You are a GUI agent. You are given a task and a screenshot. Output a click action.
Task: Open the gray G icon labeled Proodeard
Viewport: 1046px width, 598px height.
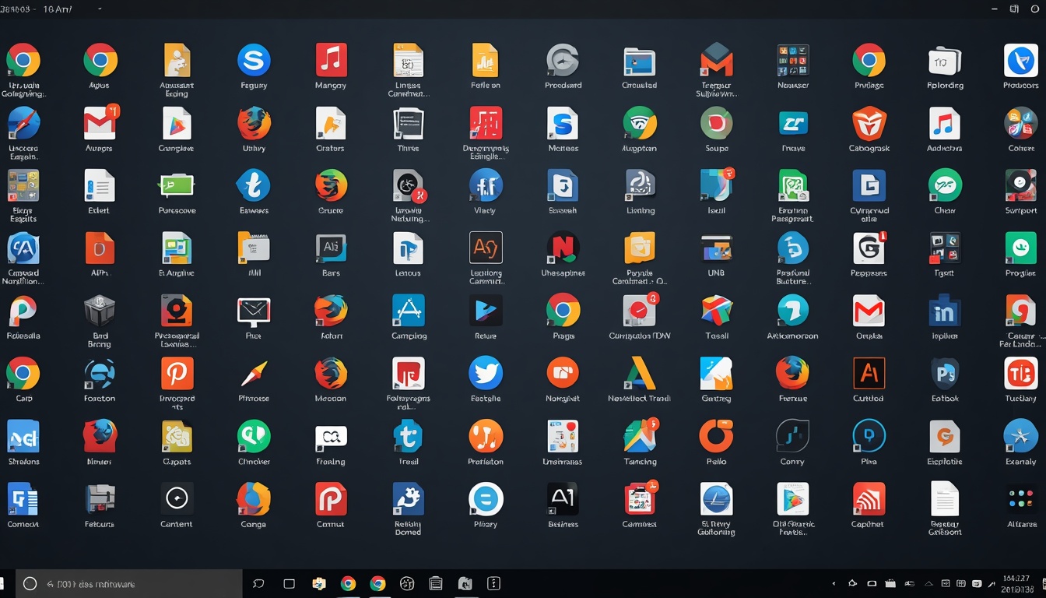pyautogui.click(x=563, y=60)
